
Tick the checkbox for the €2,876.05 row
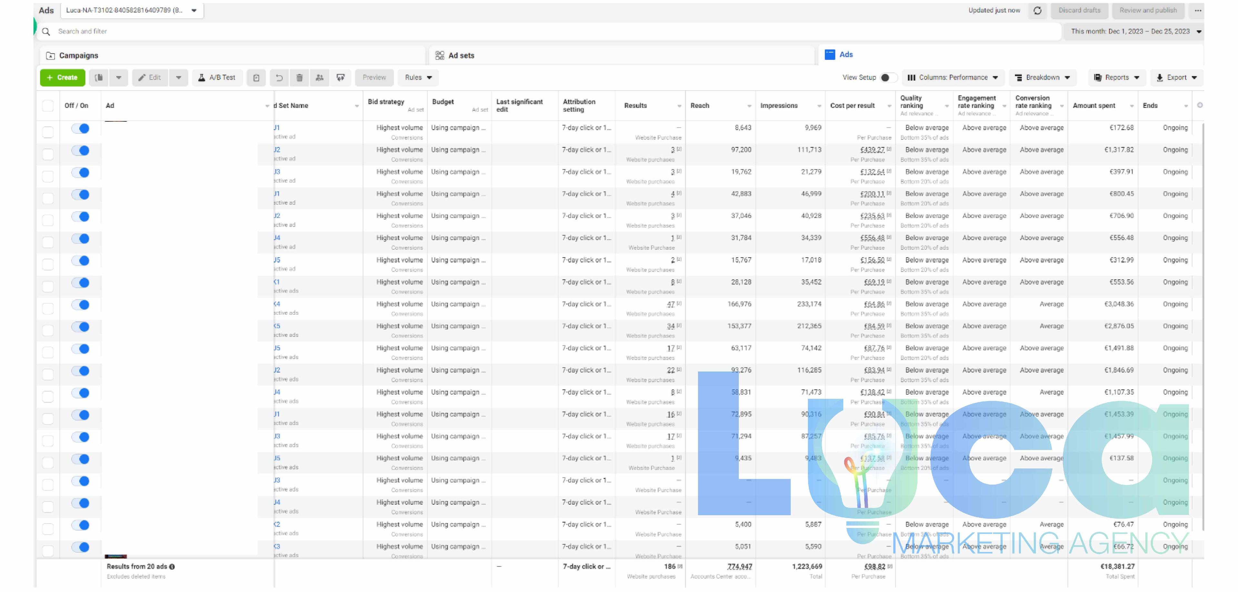pos(48,330)
